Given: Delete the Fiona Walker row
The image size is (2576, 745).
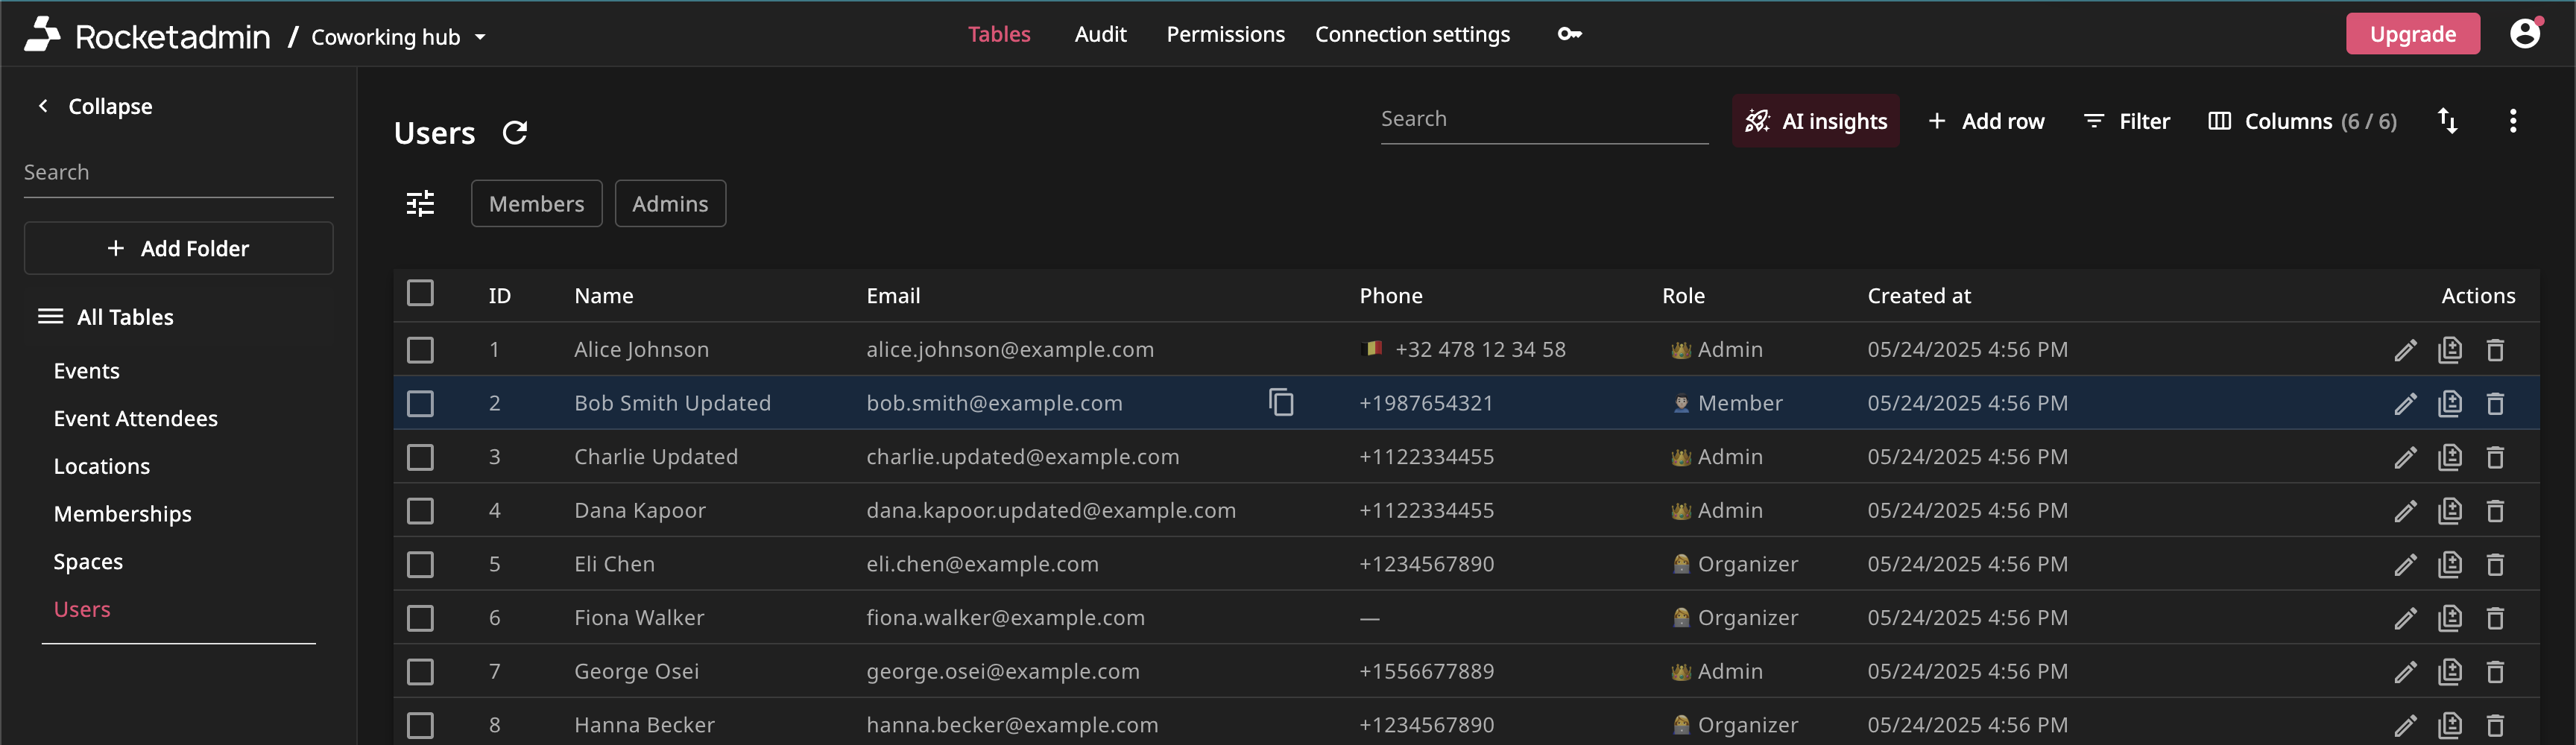Looking at the screenshot, I should click(x=2495, y=618).
